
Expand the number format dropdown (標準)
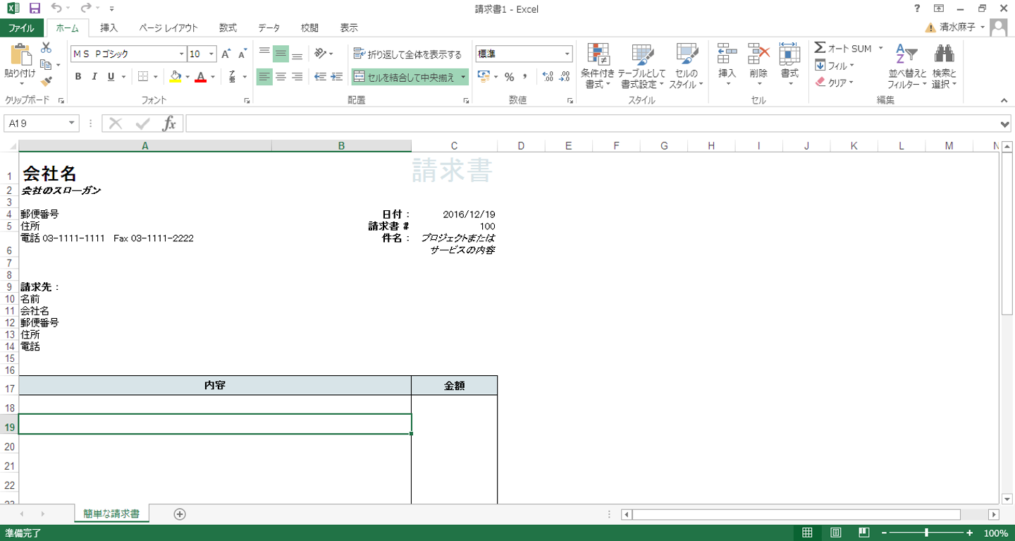[567, 54]
